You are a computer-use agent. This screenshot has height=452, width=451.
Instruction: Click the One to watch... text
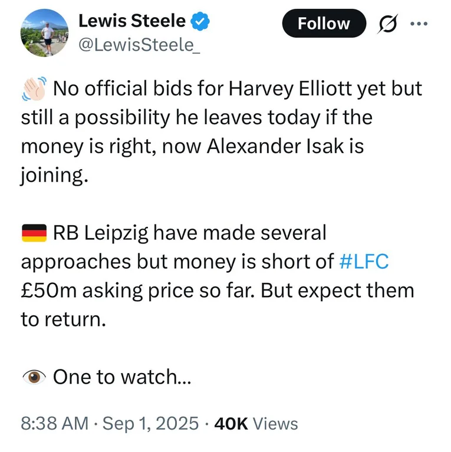122,377
